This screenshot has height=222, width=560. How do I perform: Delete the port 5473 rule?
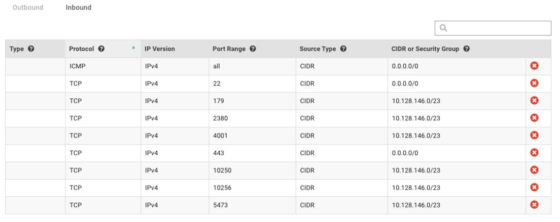click(x=534, y=205)
